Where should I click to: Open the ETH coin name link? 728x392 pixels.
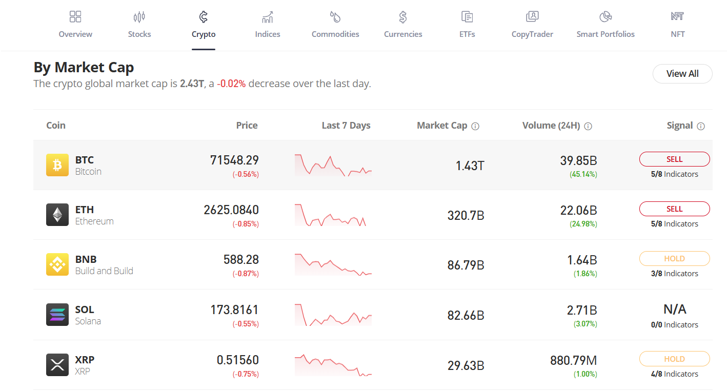[85, 210]
